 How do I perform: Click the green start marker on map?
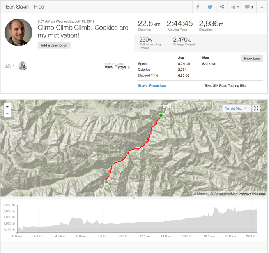click(161, 115)
